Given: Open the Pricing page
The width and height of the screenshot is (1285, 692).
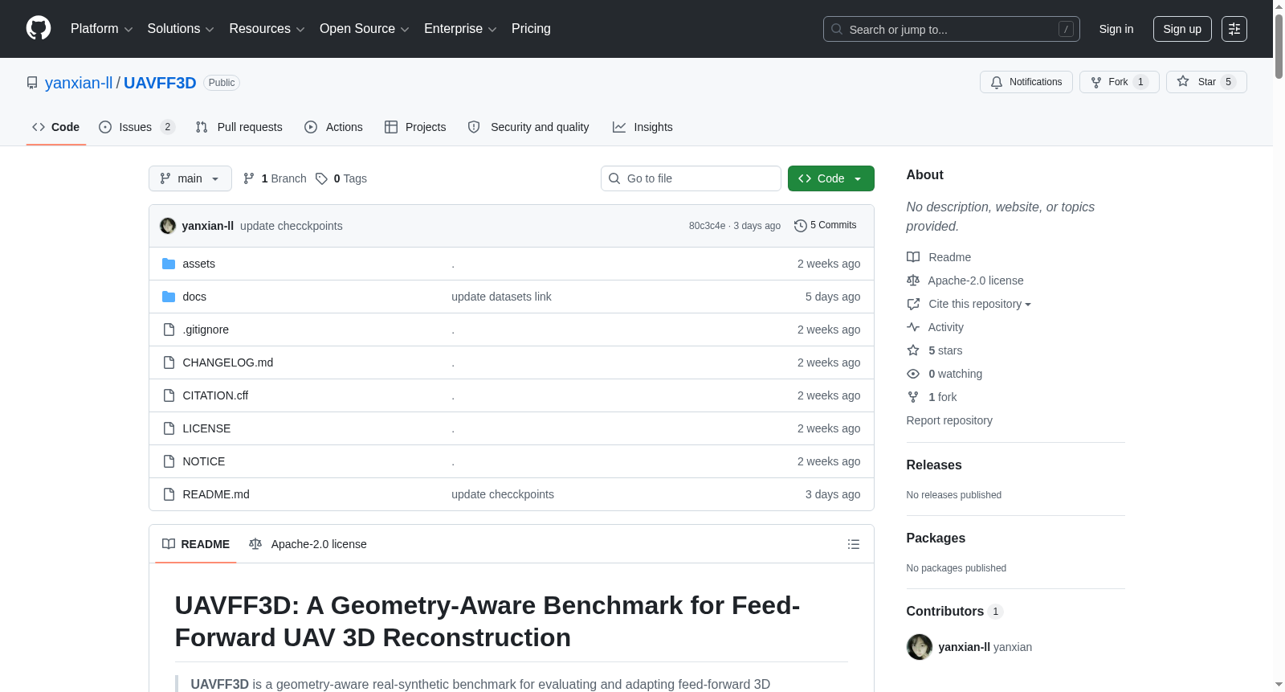Looking at the screenshot, I should coord(531,29).
